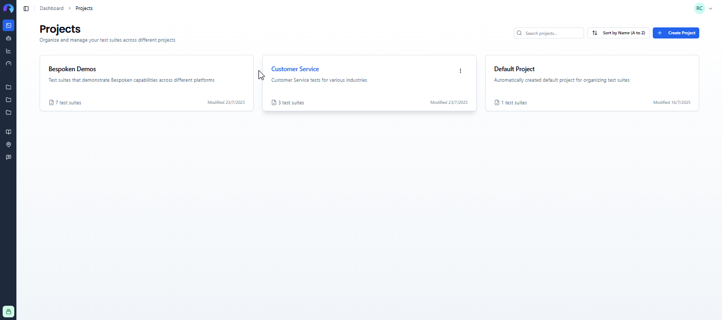
Task: Click the file icon beside 7 test suites
Action: pyautogui.click(x=51, y=103)
